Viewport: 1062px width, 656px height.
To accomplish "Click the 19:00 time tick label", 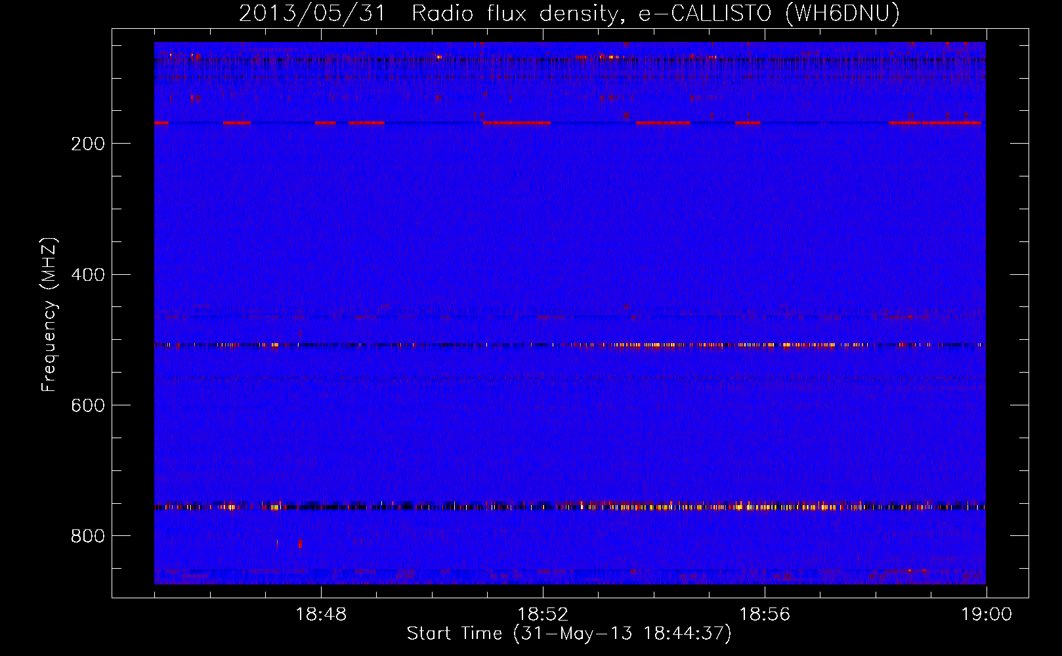I will 987,615.
